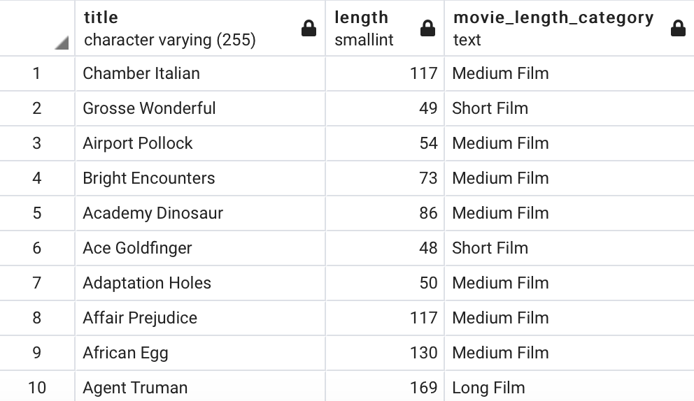
Task: Click the Airport Pollock title cell
Action: tap(200, 143)
